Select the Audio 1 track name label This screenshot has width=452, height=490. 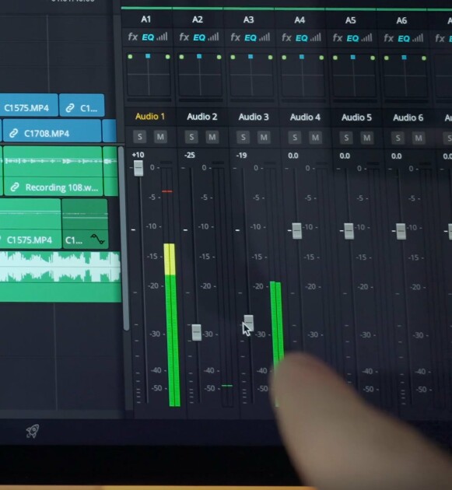click(x=150, y=117)
